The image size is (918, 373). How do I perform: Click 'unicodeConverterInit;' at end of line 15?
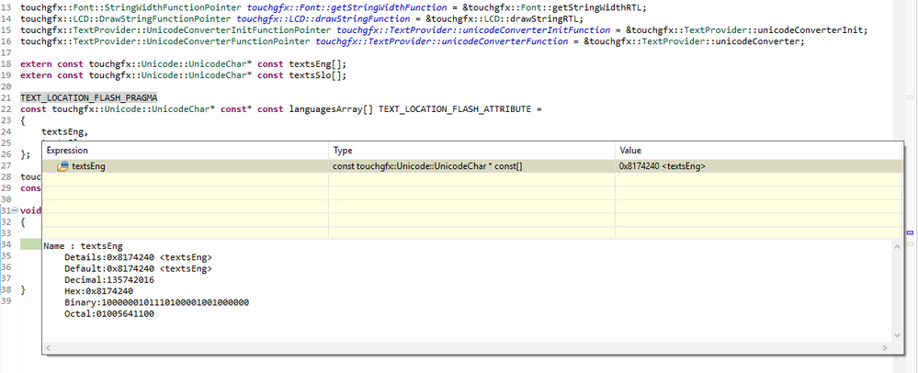[x=812, y=30]
